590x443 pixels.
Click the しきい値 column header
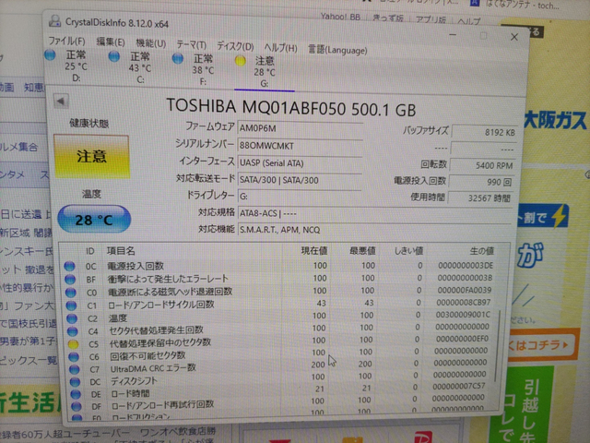pos(408,250)
